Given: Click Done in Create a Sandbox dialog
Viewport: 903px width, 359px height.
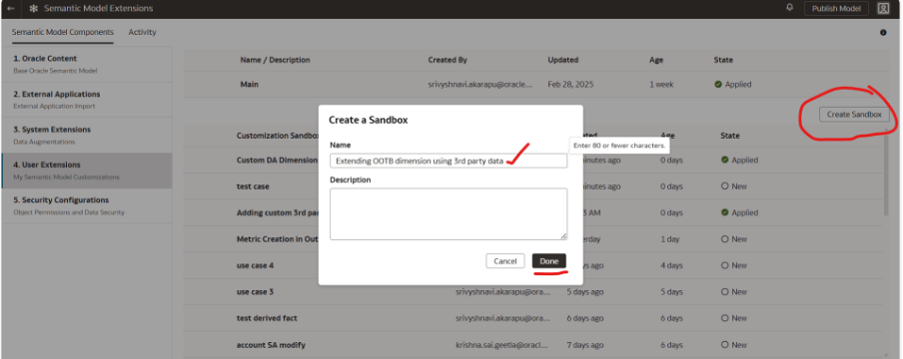Looking at the screenshot, I should click(x=548, y=261).
